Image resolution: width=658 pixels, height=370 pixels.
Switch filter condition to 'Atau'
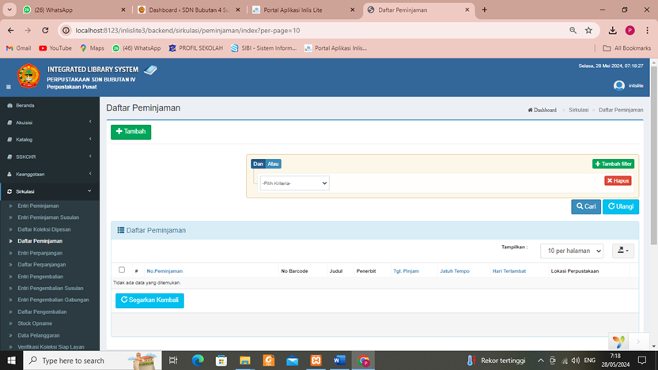273,164
